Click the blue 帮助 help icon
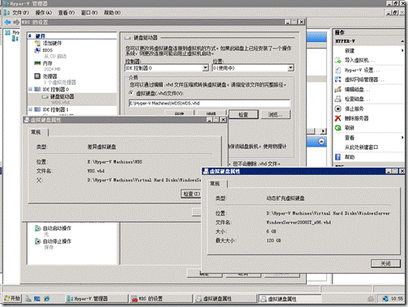408x307 pixels. [x=338, y=157]
